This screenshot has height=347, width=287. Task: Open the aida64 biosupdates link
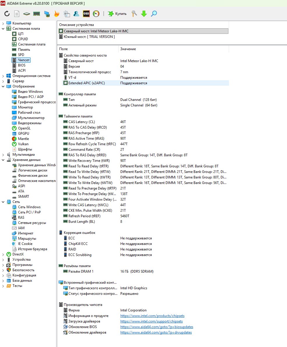pyautogui.click(x=157, y=327)
